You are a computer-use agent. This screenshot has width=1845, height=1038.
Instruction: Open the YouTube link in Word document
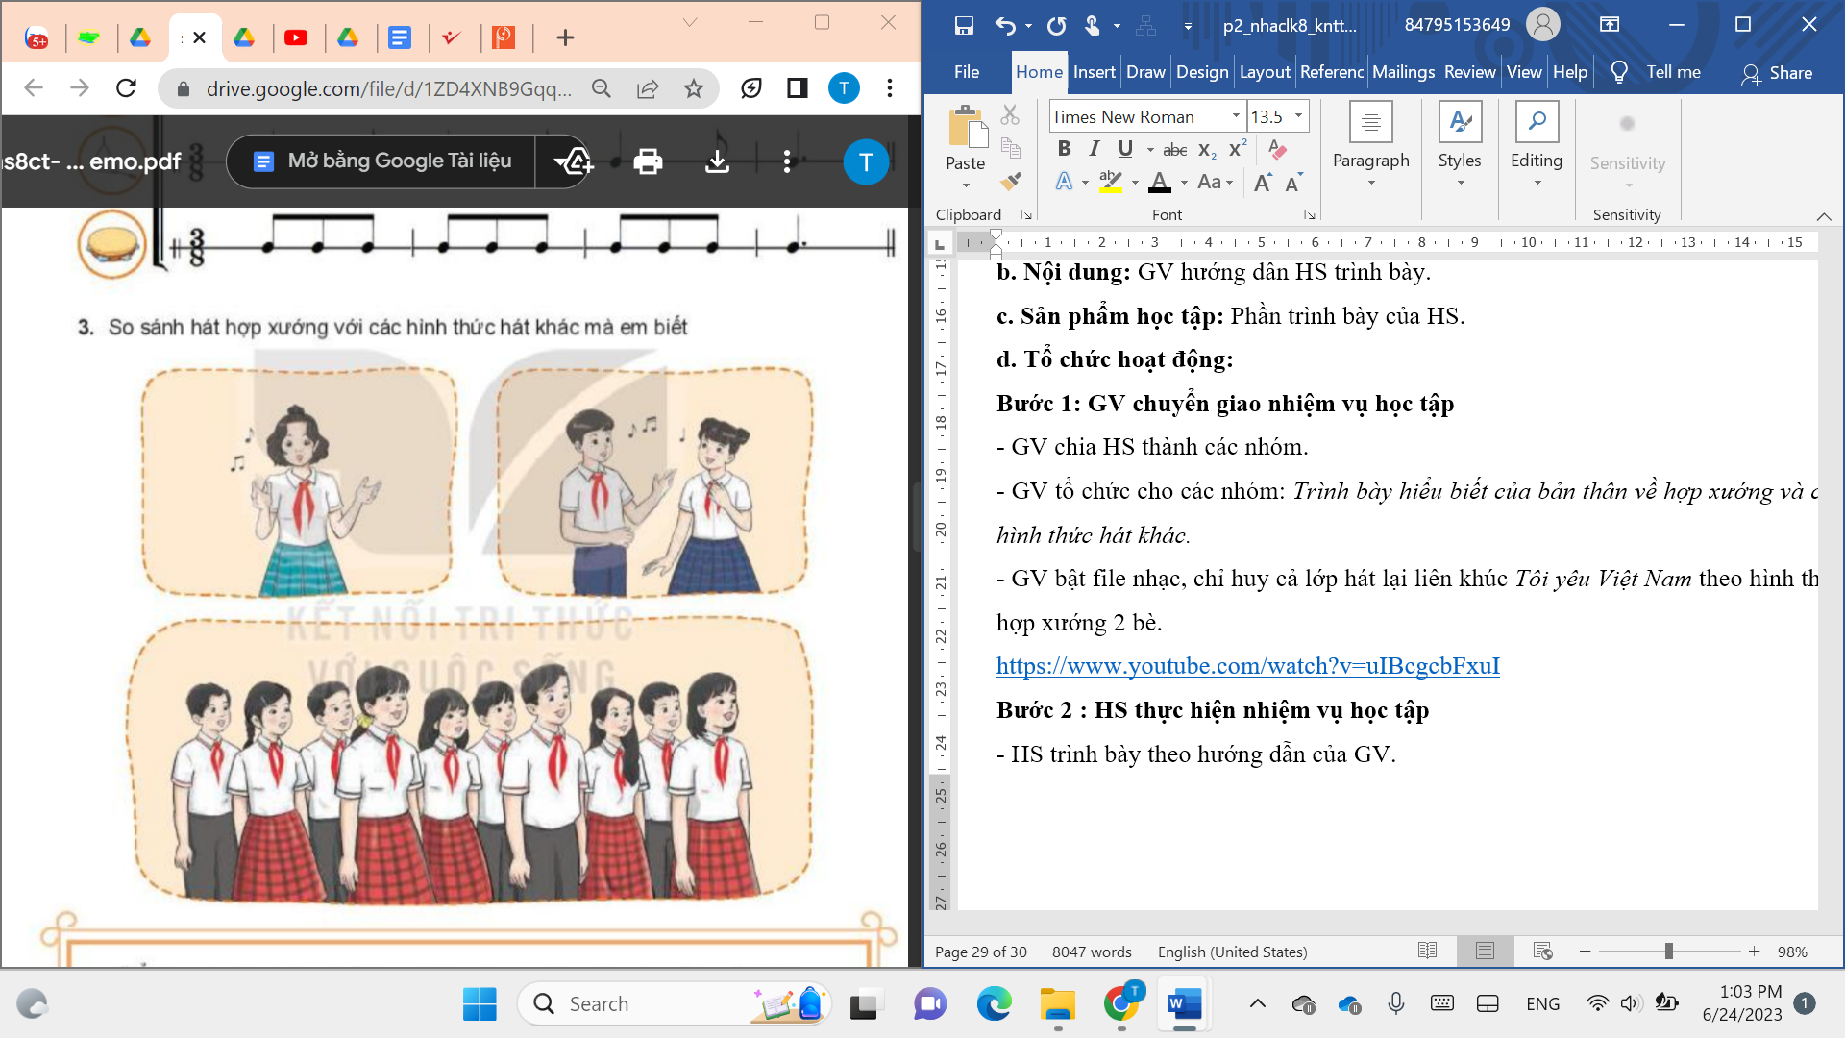[1247, 666]
